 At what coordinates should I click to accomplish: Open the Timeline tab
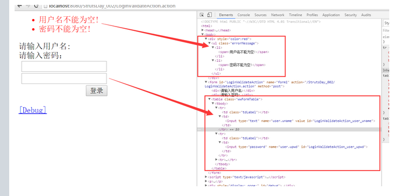[295, 15]
